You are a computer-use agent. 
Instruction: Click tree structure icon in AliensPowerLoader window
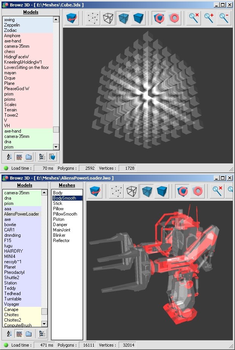42,334
